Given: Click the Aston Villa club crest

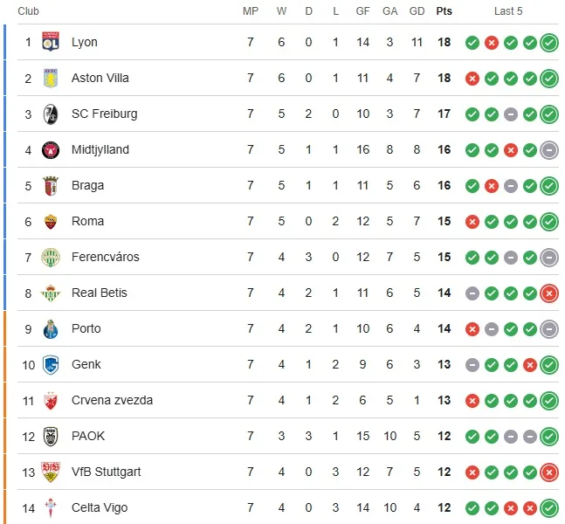Looking at the screenshot, I should click(50, 78).
